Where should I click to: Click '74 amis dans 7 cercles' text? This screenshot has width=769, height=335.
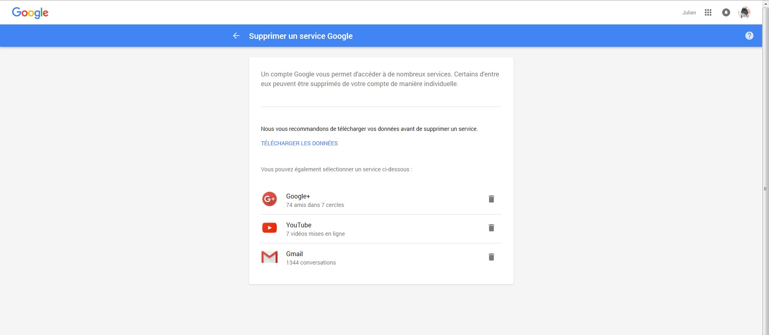[x=315, y=205]
